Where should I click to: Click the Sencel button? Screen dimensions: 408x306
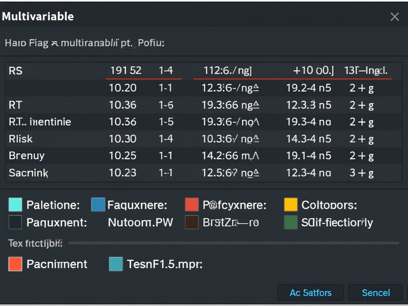(x=375, y=293)
